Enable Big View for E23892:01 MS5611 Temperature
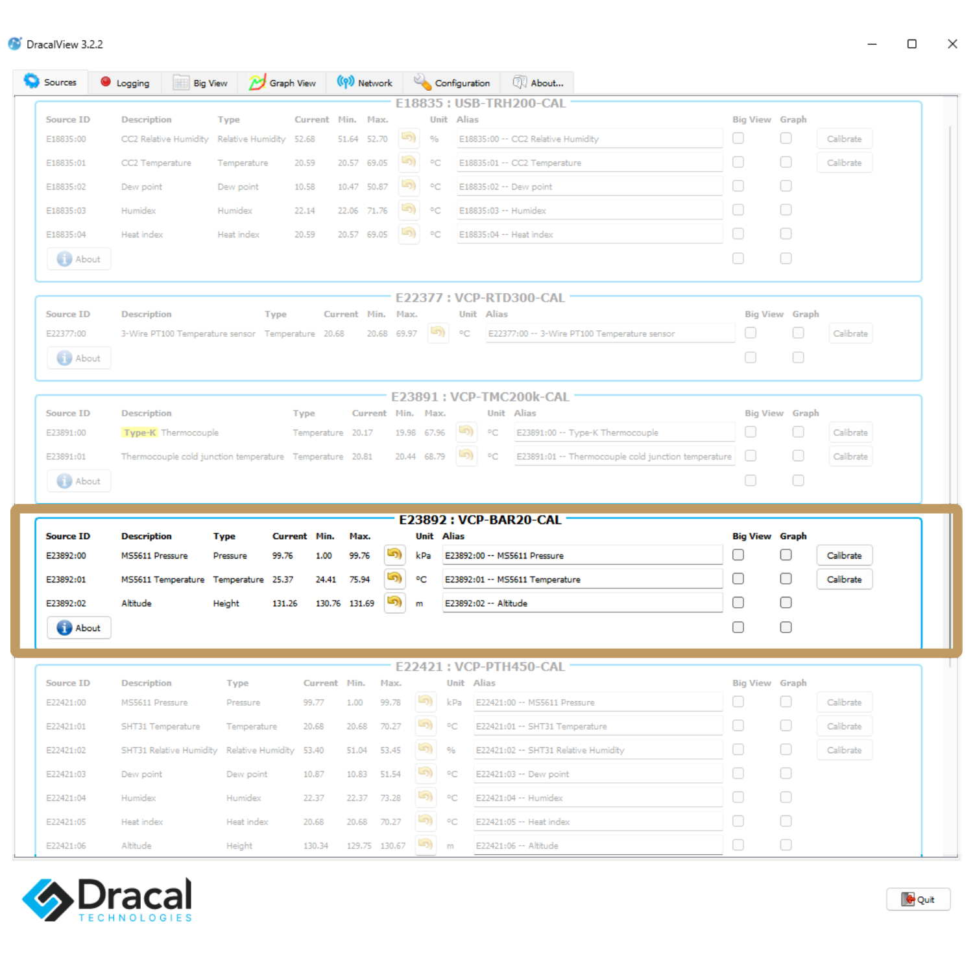973x973 pixels. click(x=738, y=579)
